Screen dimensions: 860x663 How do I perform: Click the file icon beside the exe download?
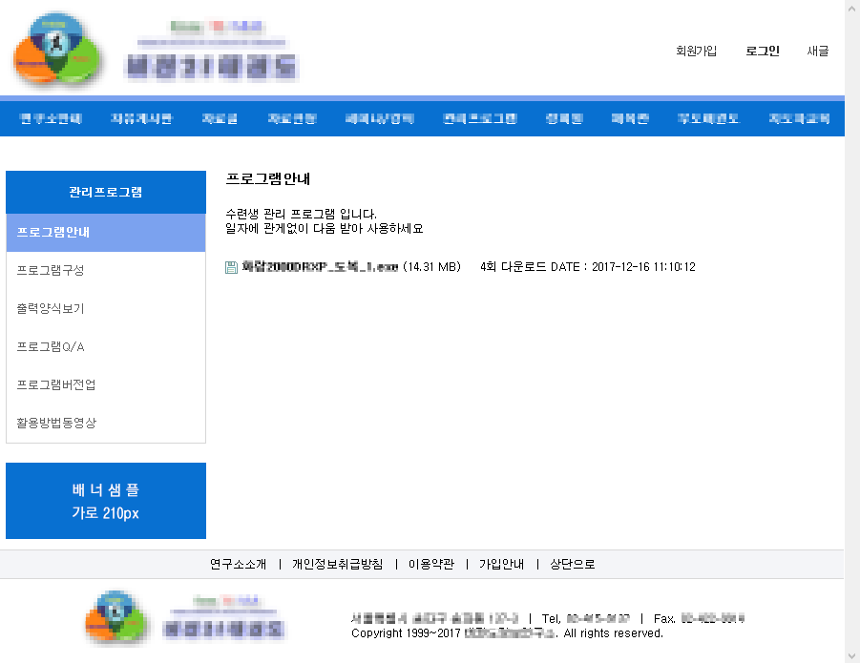click(230, 268)
